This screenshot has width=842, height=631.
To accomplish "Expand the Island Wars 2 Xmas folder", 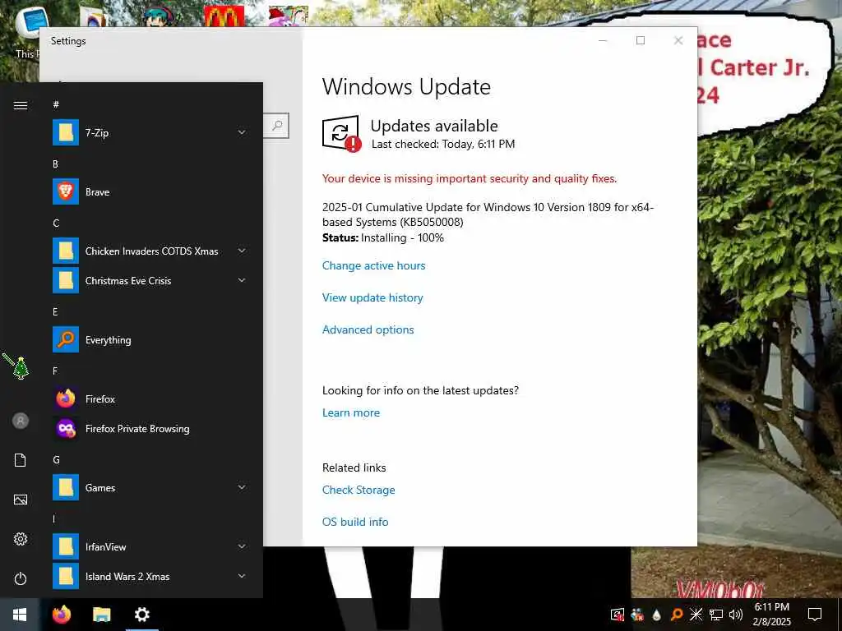I will [242, 576].
